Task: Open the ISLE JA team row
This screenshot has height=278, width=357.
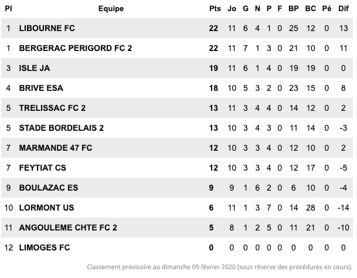Action: point(177,68)
